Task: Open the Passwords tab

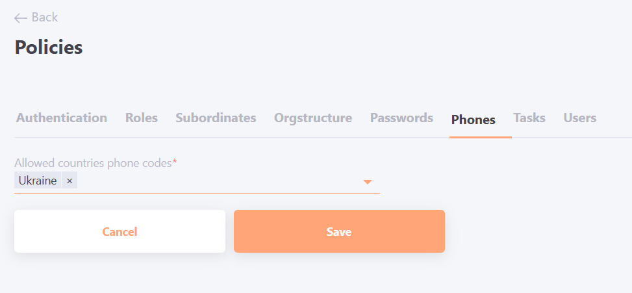Action: [x=401, y=118]
